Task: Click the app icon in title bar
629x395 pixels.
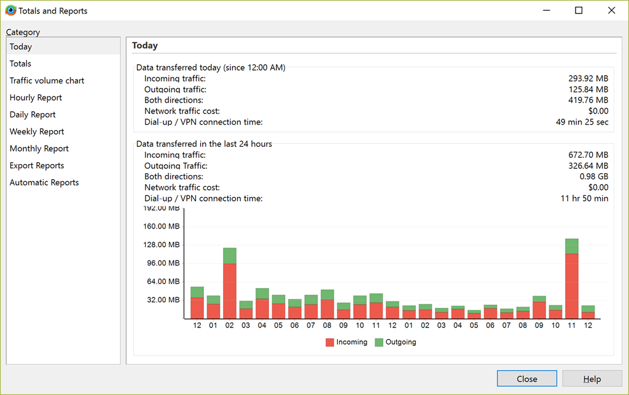Action: pyautogui.click(x=10, y=10)
